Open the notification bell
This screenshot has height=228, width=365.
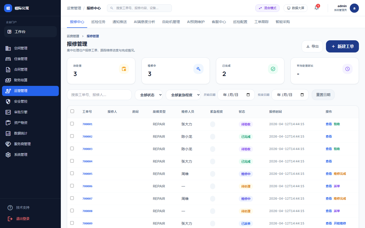pyautogui.click(x=316, y=8)
